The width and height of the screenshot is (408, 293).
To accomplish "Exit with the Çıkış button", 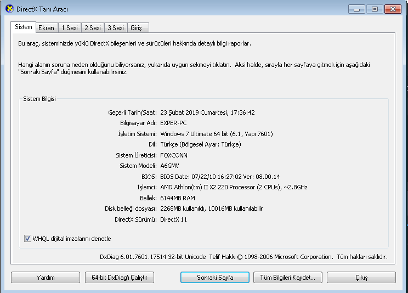I will 361,278.
